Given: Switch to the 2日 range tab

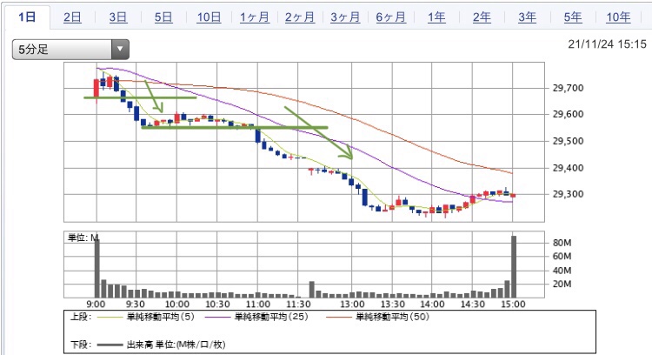Looking at the screenshot, I should (x=72, y=17).
